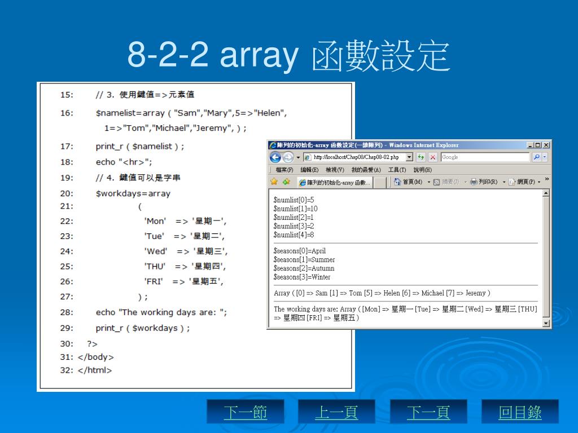Refresh the page with the green arrows icon
This screenshot has height=433, width=578.
[x=421, y=157]
